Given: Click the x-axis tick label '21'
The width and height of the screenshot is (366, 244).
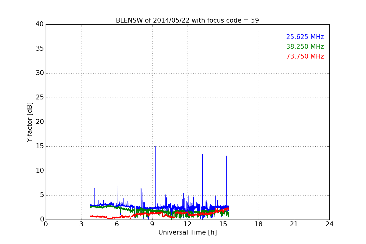Looking at the screenshot, I should pos(294,224).
